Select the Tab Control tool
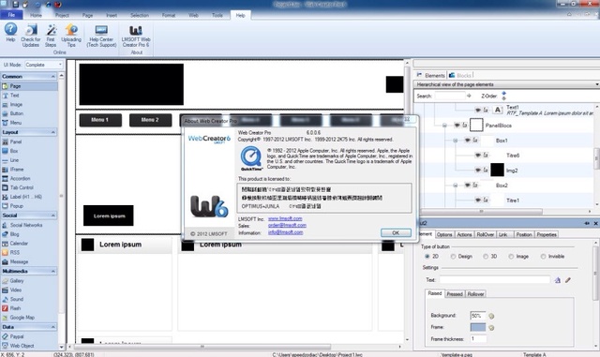 [x=29, y=187]
